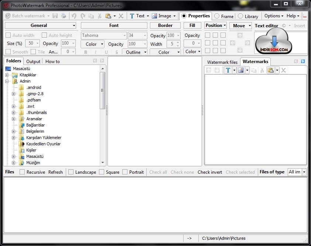Open the How to tab
The height and width of the screenshot is (246, 311).
tap(52, 61)
